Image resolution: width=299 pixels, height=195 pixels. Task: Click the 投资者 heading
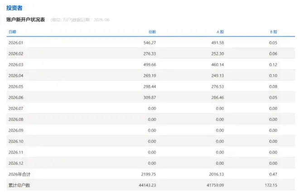[14, 8]
